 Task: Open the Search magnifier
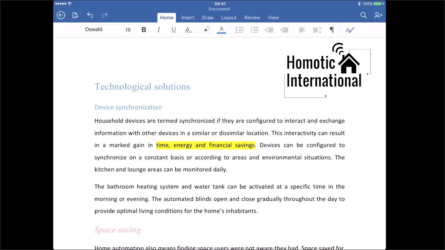(364, 15)
